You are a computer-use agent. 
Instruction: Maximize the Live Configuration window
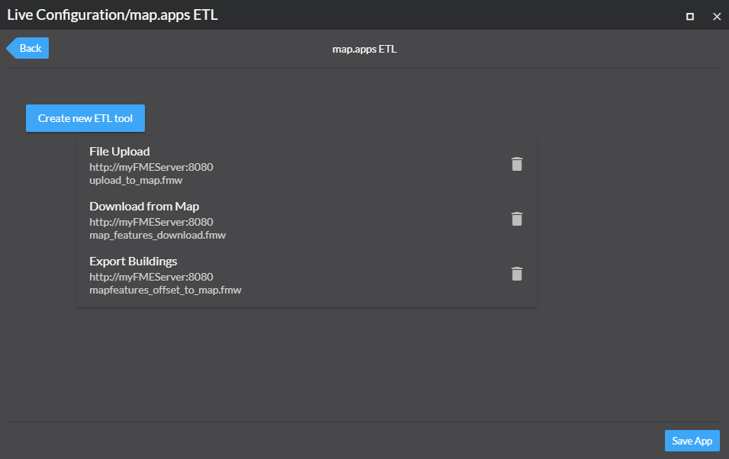tap(690, 16)
